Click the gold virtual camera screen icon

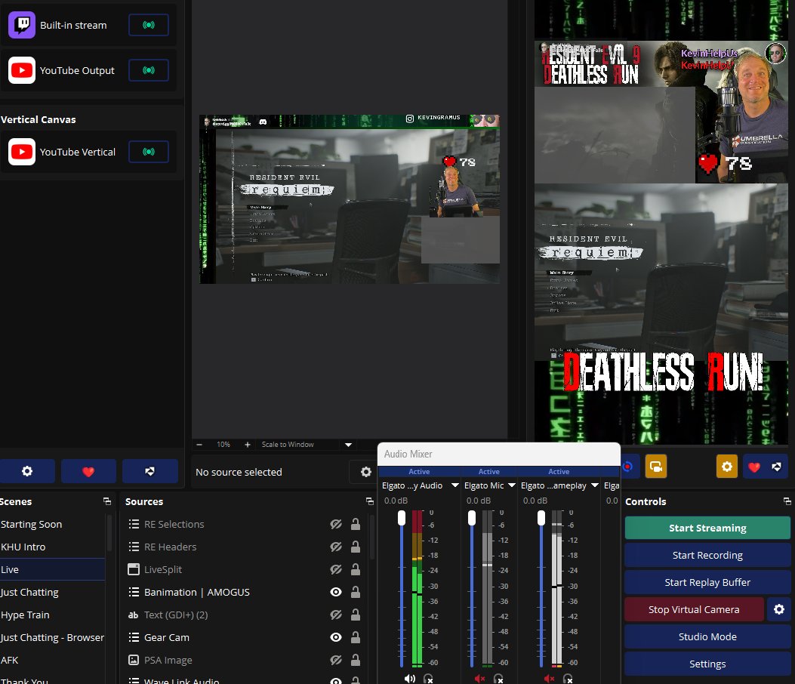click(x=655, y=467)
